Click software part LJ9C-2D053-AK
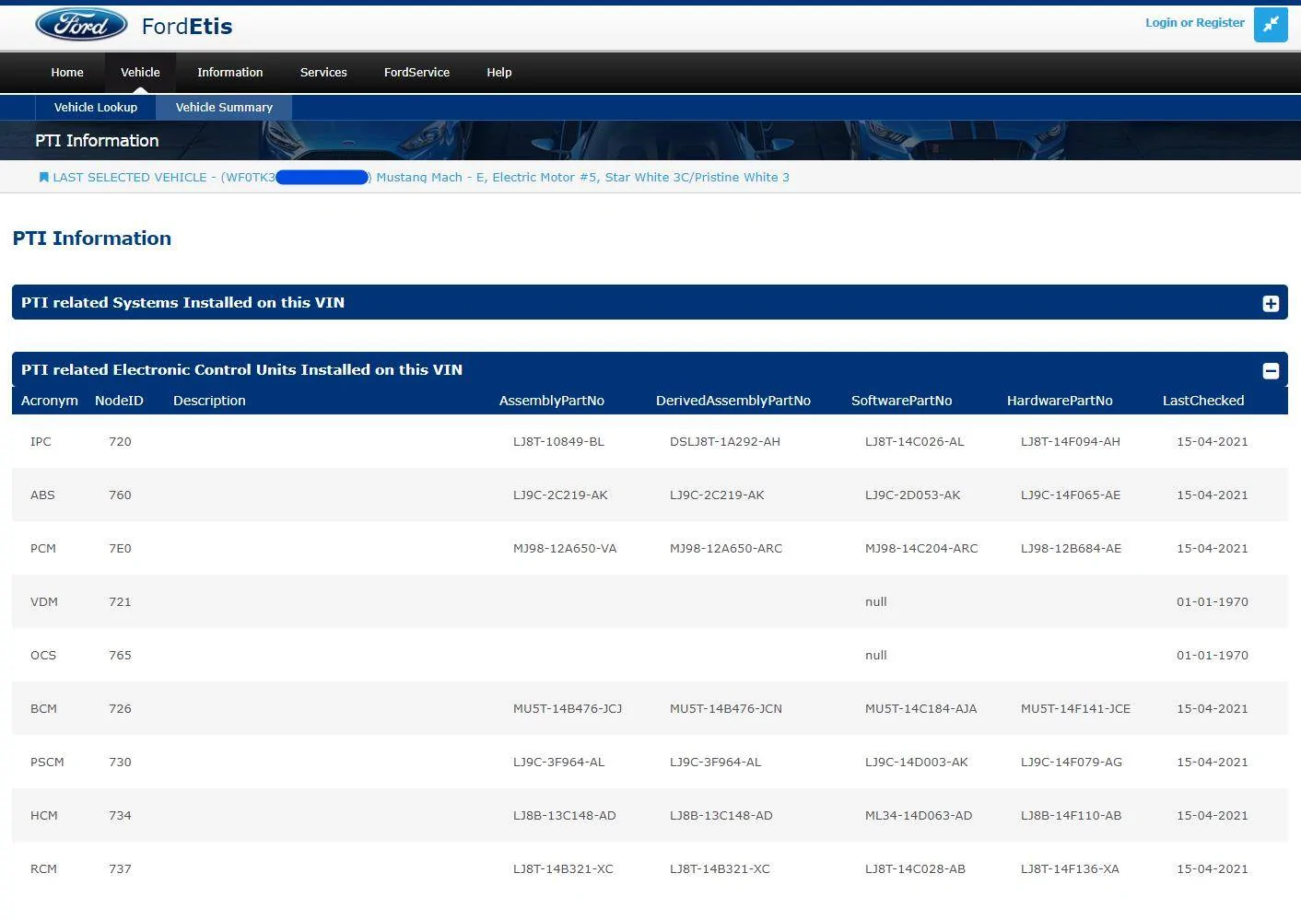This screenshot has width=1301, height=920. click(913, 495)
